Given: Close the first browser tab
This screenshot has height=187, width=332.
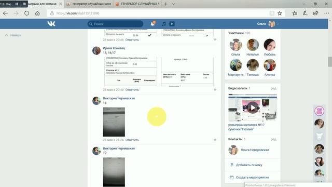Looking at the screenshot, I should click(61, 4).
